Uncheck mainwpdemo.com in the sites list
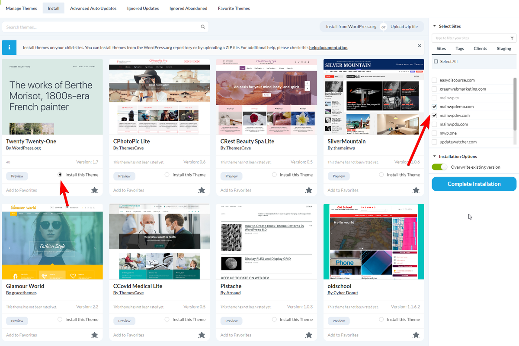 (435, 107)
